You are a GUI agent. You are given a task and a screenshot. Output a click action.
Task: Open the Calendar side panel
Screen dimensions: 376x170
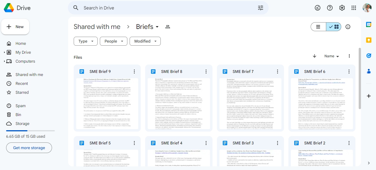[369, 24]
